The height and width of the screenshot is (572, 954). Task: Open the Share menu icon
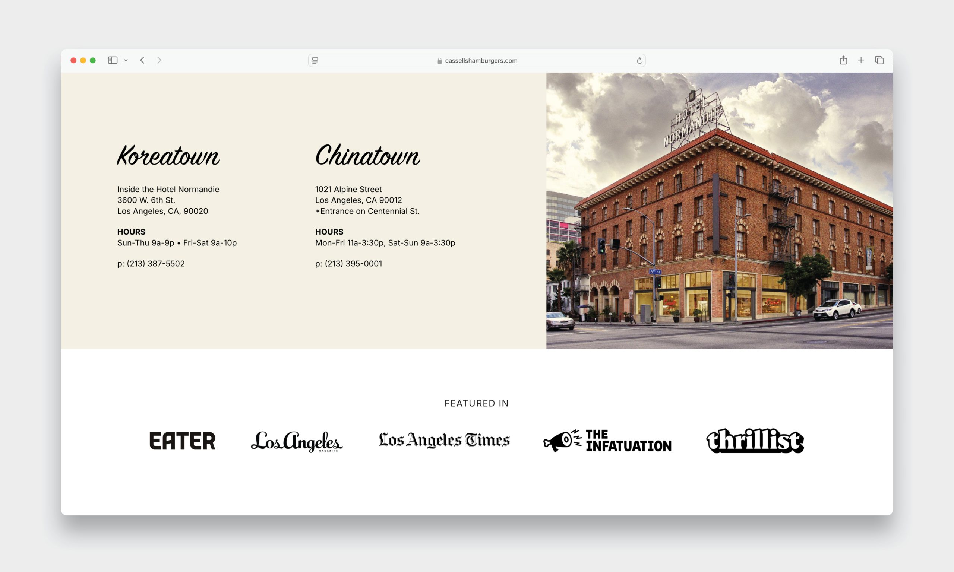tap(843, 60)
